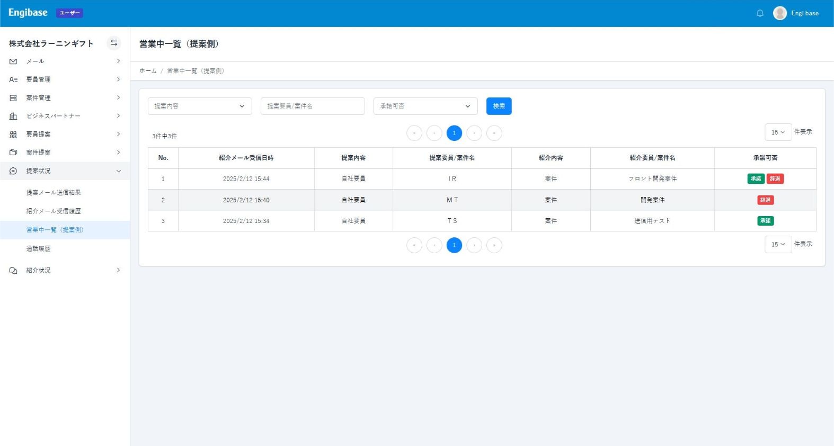Click the ホーム breadcrumb link
The width and height of the screenshot is (834, 446).
tap(148, 71)
